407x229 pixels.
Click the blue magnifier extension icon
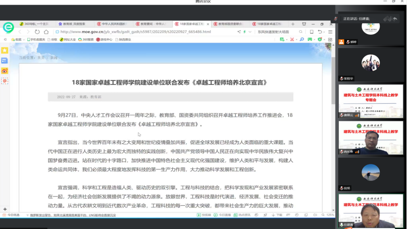point(302,40)
